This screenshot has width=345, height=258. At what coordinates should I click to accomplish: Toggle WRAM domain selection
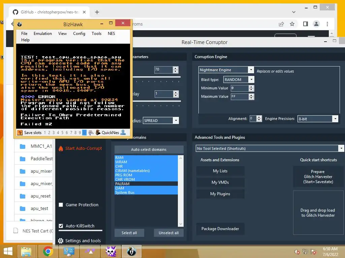[146, 162]
